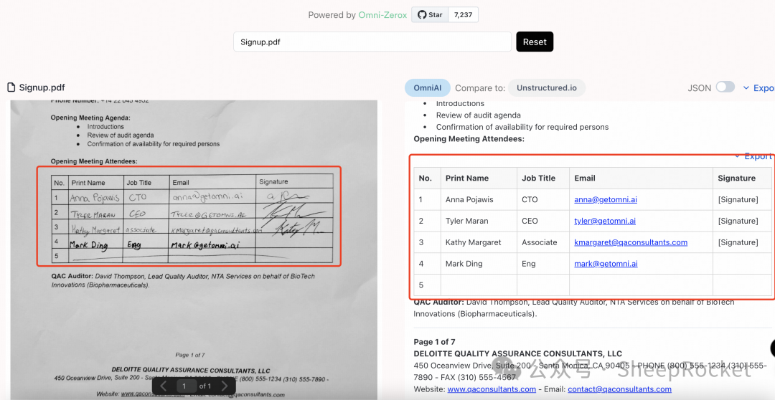775x400 pixels.
Task: Click the Page 1 of 7 output text
Action: 434,342
